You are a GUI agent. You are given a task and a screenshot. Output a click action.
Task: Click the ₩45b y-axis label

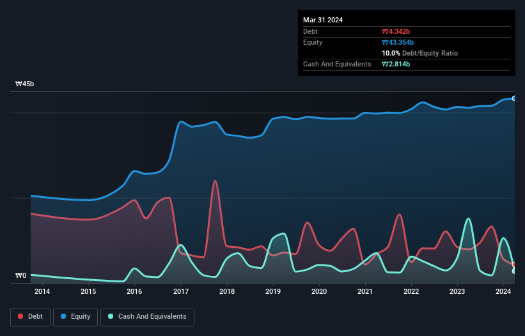24,84
